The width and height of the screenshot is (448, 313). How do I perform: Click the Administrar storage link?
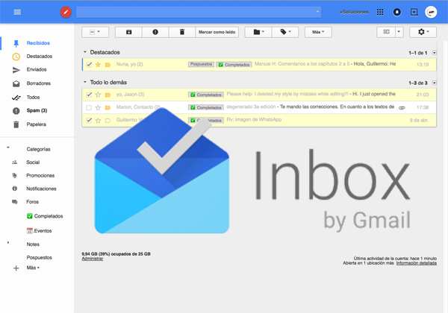tap(93, 259)
